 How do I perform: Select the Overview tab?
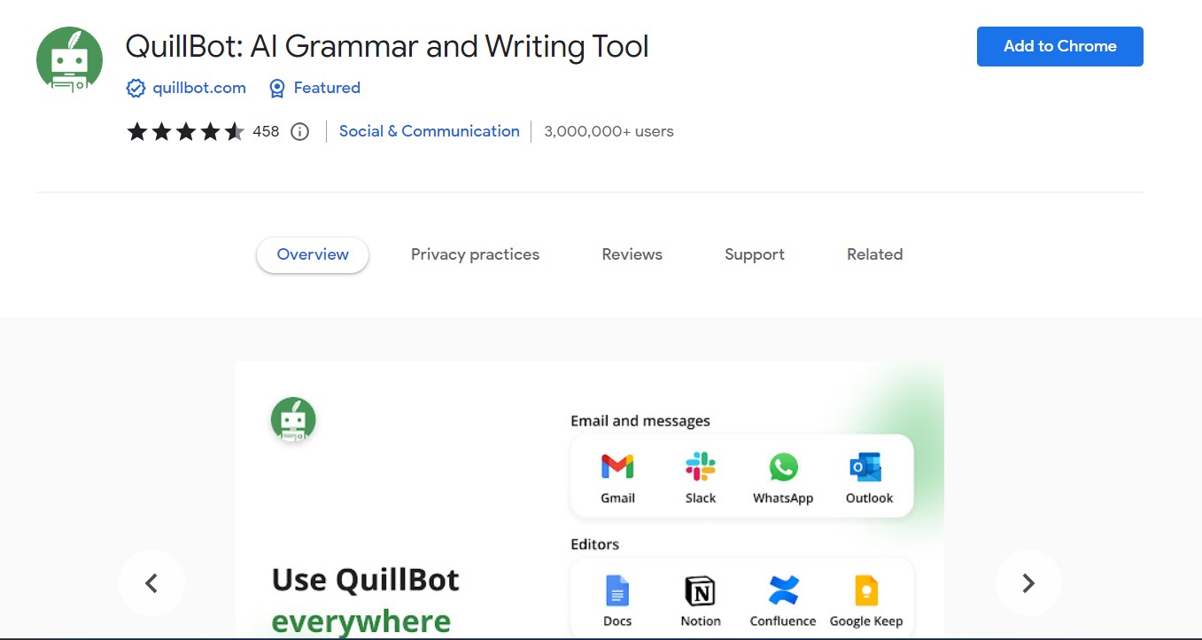click(313, 254)
